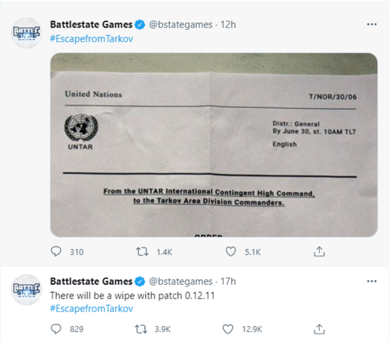Expand the UNTAR document image

[214, 145]
